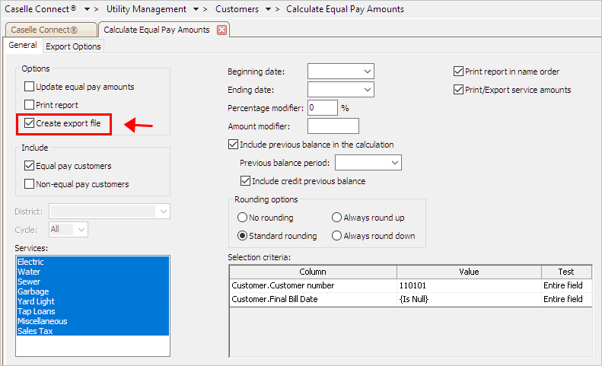Image resolution: width=602 pixels, height=366 pixels.
Task: Uncheck Include previous balance in the calculation
Action: 233,145
